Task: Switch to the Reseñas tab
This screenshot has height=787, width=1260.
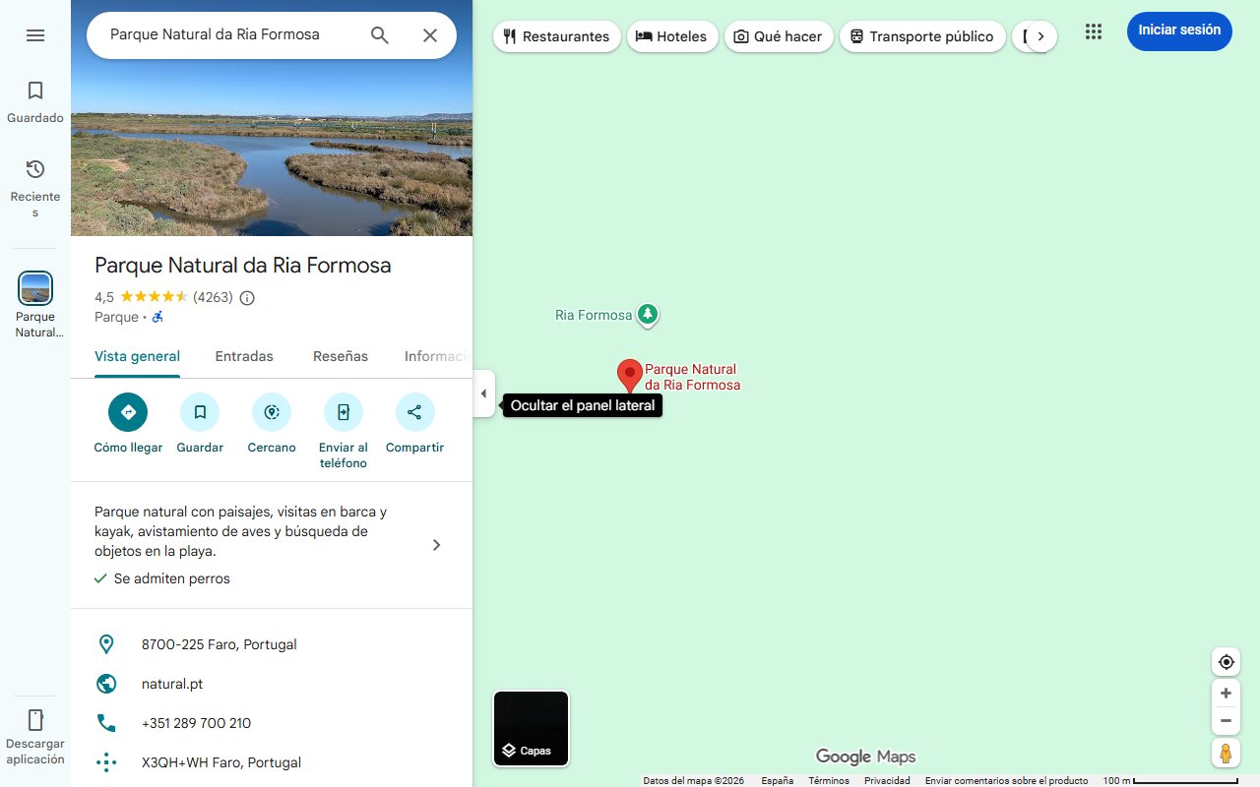Action: click(x=340, y=356)
